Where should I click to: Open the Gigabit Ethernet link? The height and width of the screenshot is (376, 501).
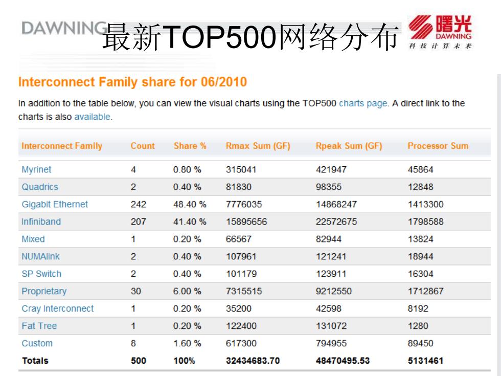(x=55, y=205)
